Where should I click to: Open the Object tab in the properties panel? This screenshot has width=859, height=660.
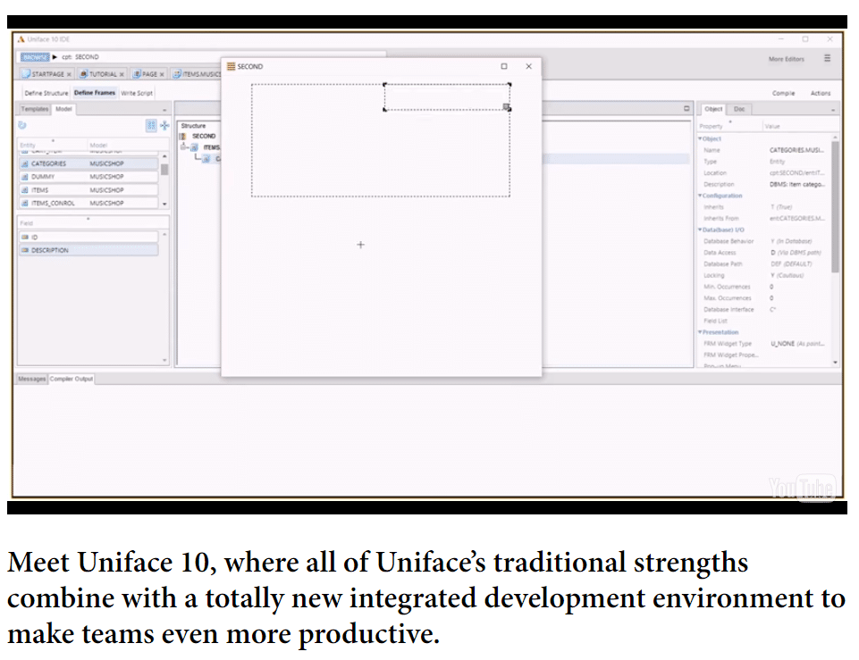[x=713, y=109]
